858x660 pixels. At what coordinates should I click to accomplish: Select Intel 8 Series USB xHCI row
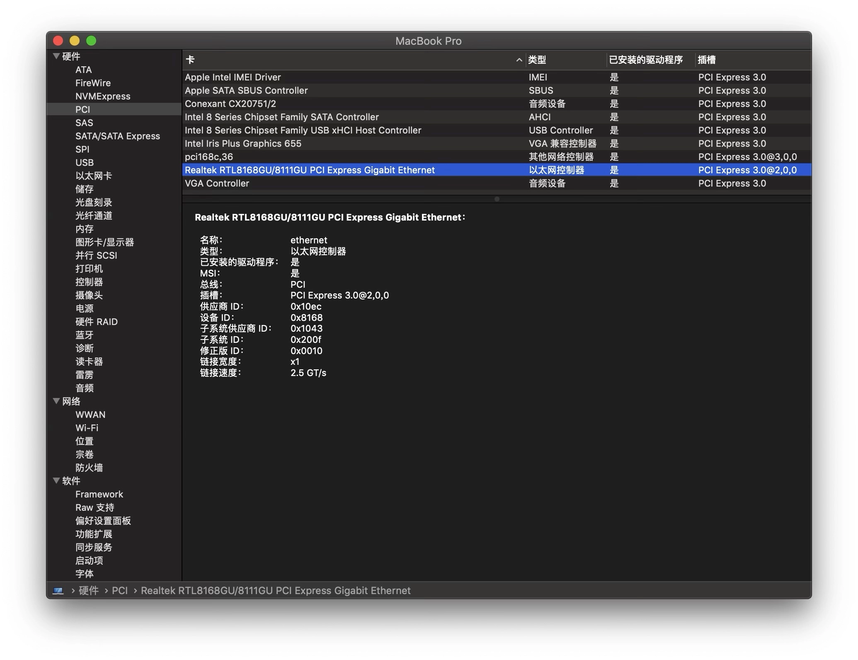[497, 130]
